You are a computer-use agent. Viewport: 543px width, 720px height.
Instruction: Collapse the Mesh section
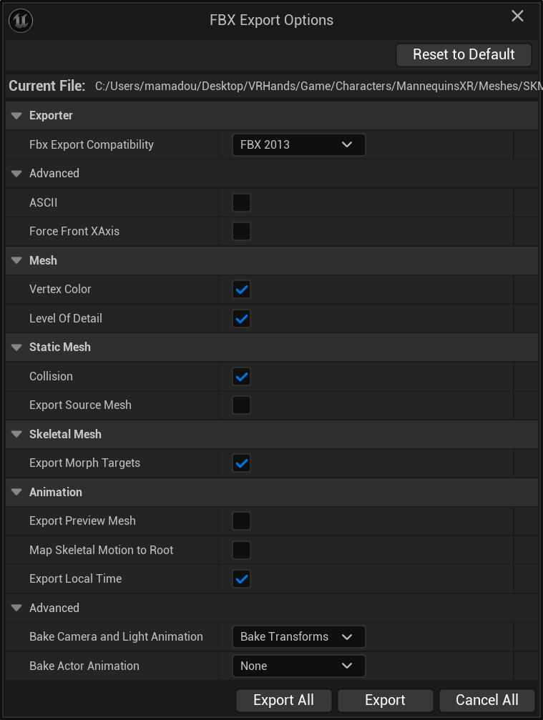point(16,260)
